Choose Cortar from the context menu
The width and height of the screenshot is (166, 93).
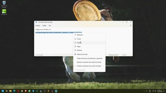click(89, 39)
